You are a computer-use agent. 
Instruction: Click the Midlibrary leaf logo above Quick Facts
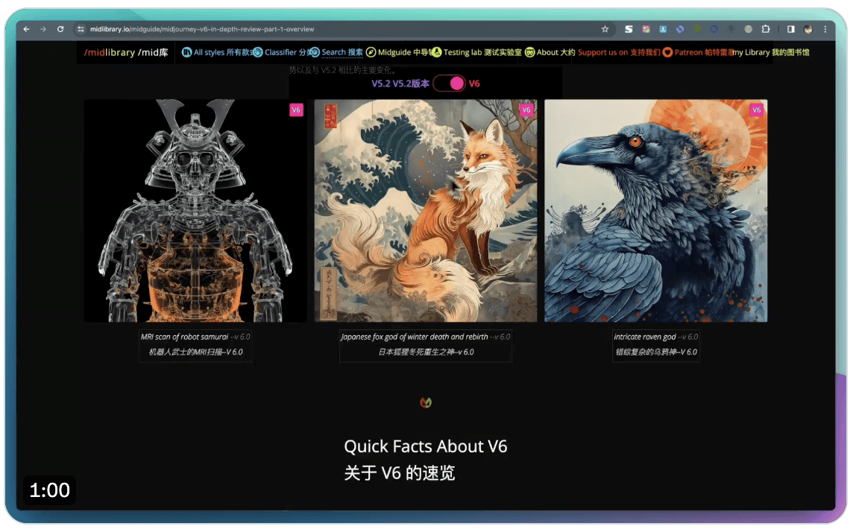pos(426,402)
